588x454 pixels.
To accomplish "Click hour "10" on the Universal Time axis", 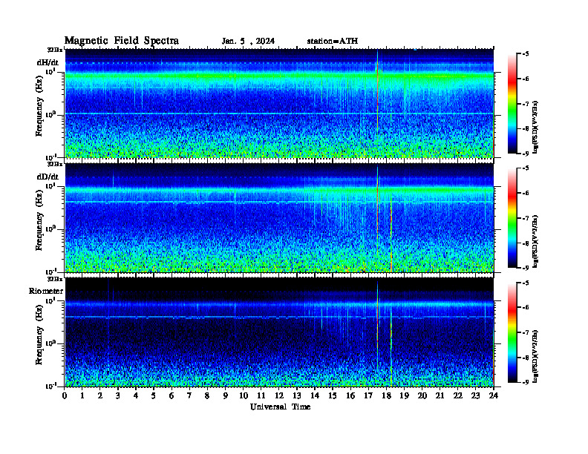I will (244, 395).
